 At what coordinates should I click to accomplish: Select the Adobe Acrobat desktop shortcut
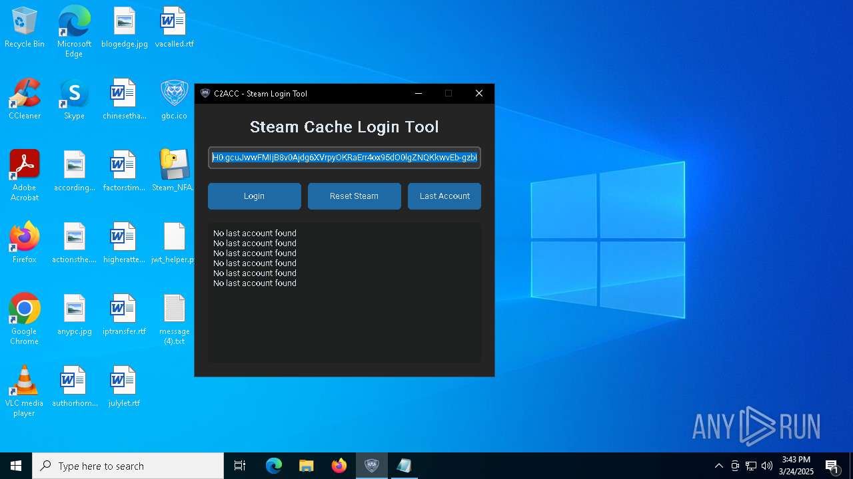point(25,176)
